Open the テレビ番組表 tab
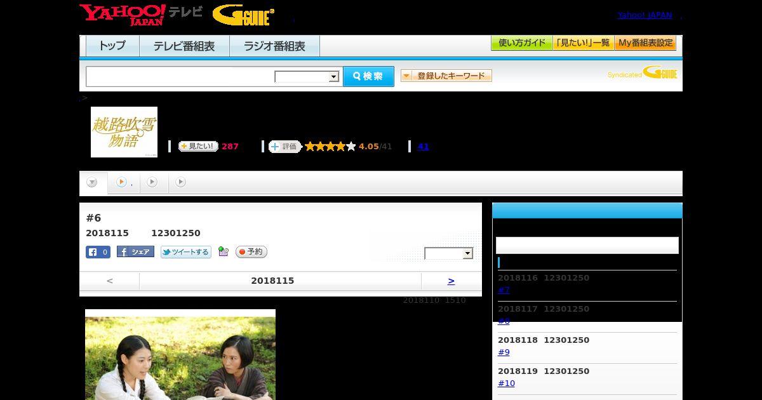Viewport: 762px width, 400px height. pyautogui.click(x=184, y=46)
